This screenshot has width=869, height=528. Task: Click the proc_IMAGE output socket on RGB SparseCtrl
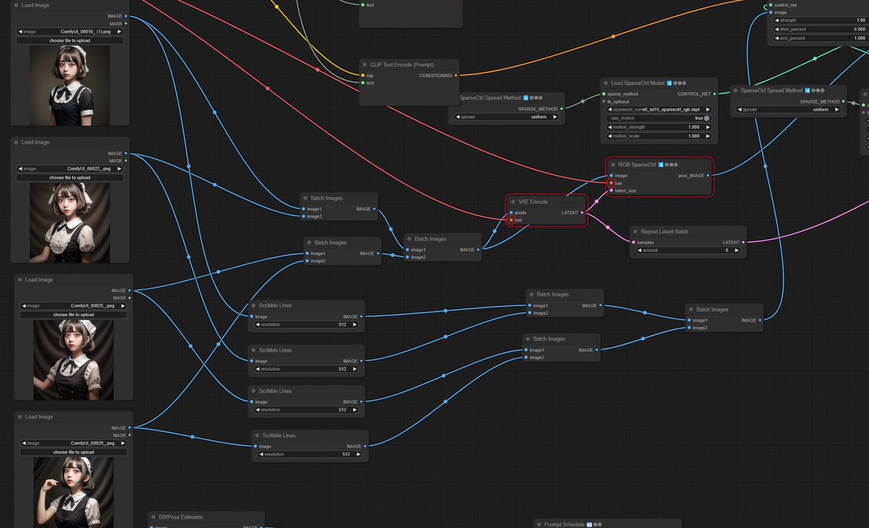708,175
